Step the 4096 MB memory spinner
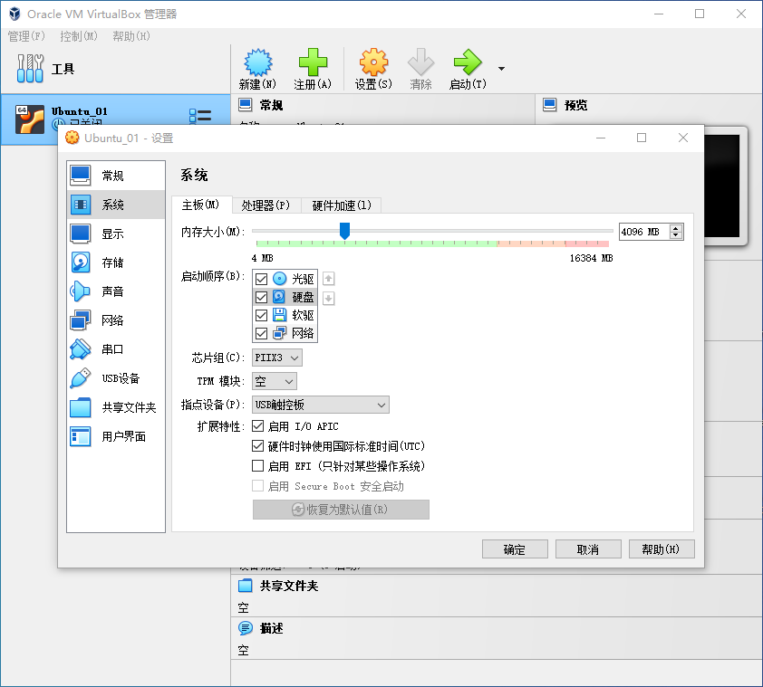 pyautogui.click(x=675, y=232)
